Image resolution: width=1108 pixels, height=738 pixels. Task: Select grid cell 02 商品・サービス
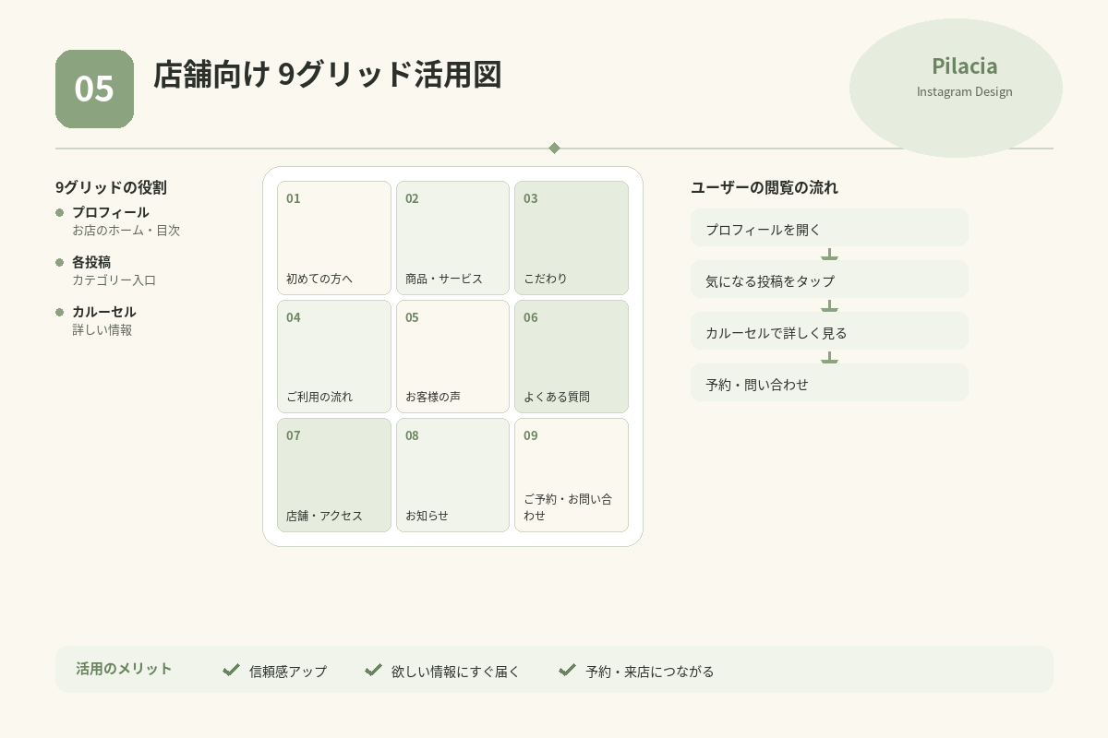click(452, 238)
